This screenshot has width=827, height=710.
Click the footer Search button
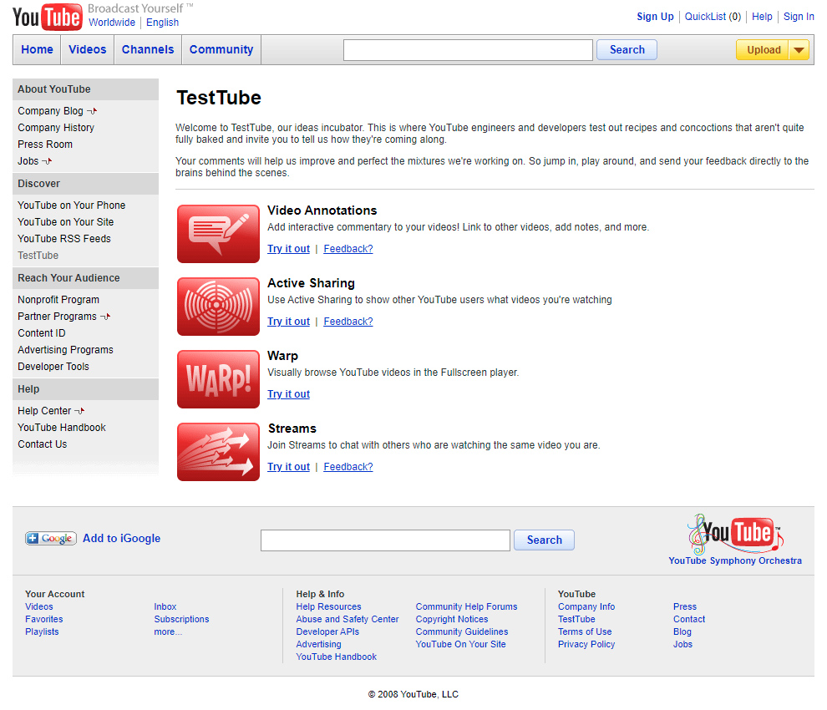[545, 540]
